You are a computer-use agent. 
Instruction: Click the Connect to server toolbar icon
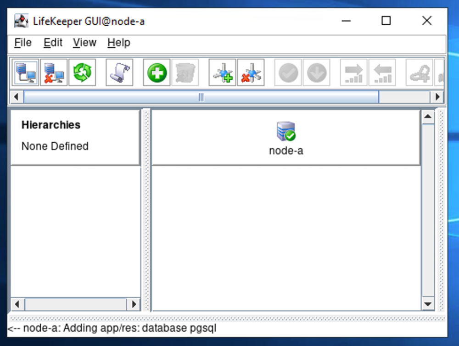(25, 73)
